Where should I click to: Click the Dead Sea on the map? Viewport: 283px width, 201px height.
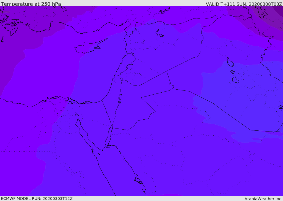click(x=120, y=97)
